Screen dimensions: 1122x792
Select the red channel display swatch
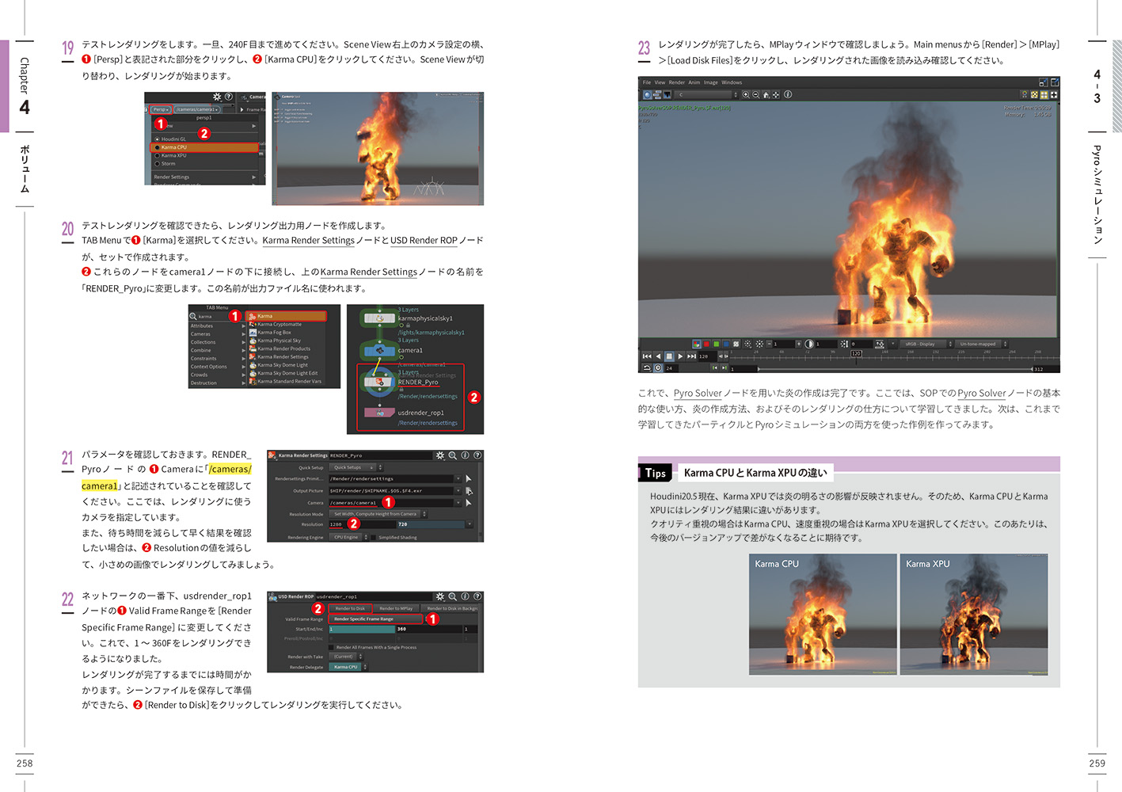click(x=706, y=345)
